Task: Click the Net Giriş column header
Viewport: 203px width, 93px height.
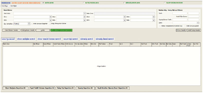Action: (x=163, y=45)
